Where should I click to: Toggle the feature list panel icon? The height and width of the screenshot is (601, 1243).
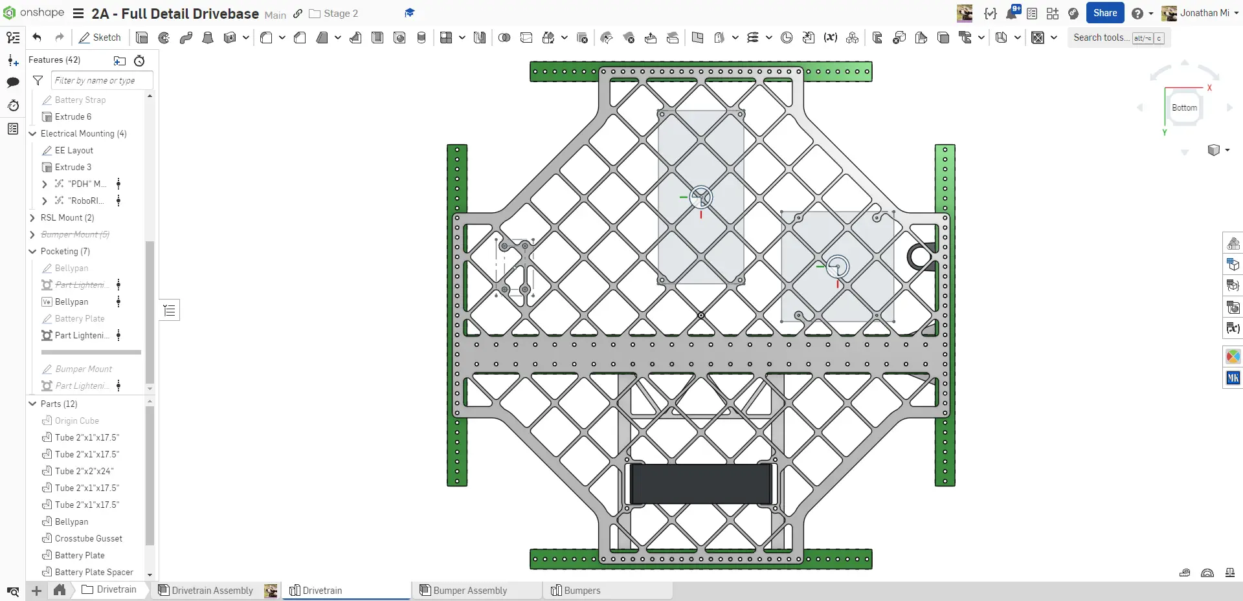click(x=13, y=38)
